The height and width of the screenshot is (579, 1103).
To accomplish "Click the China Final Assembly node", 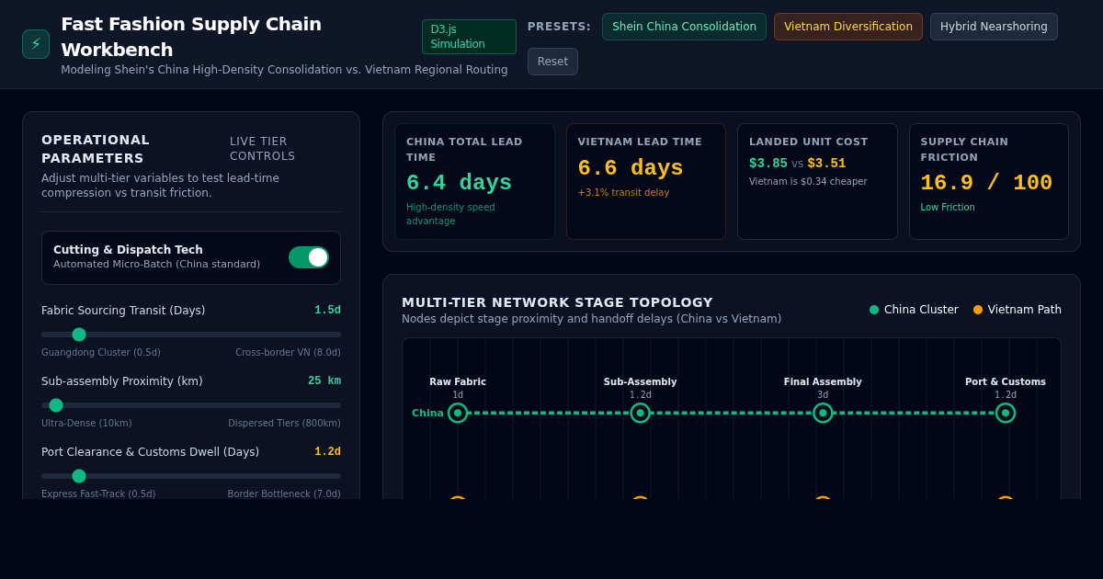I will 823,413.
